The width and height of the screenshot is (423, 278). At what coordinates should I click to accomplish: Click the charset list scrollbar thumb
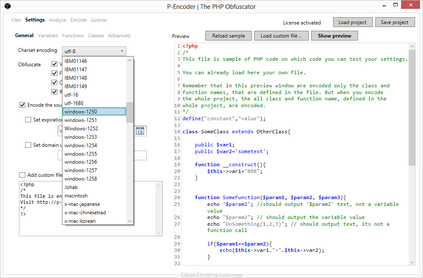(x=130, y=112)
